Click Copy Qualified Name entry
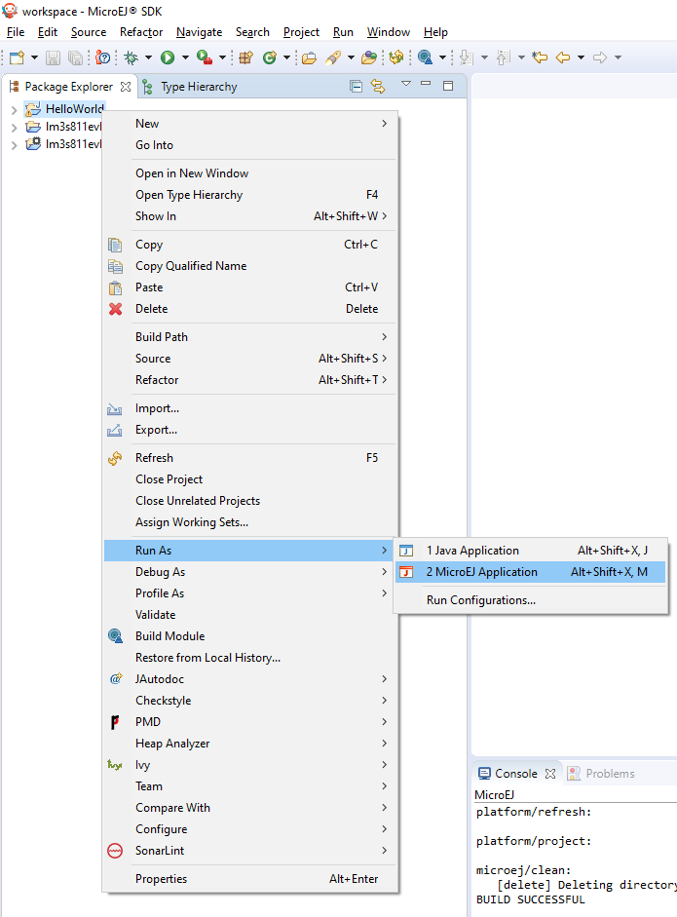The image size is (677, 917). coord(249,266)
